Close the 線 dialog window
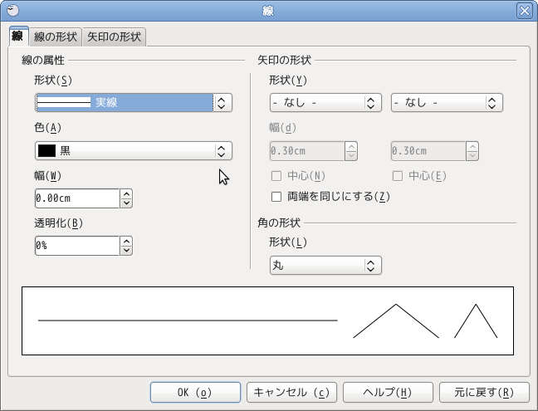This screenshot has height=411, width=538. pos(524,11)
